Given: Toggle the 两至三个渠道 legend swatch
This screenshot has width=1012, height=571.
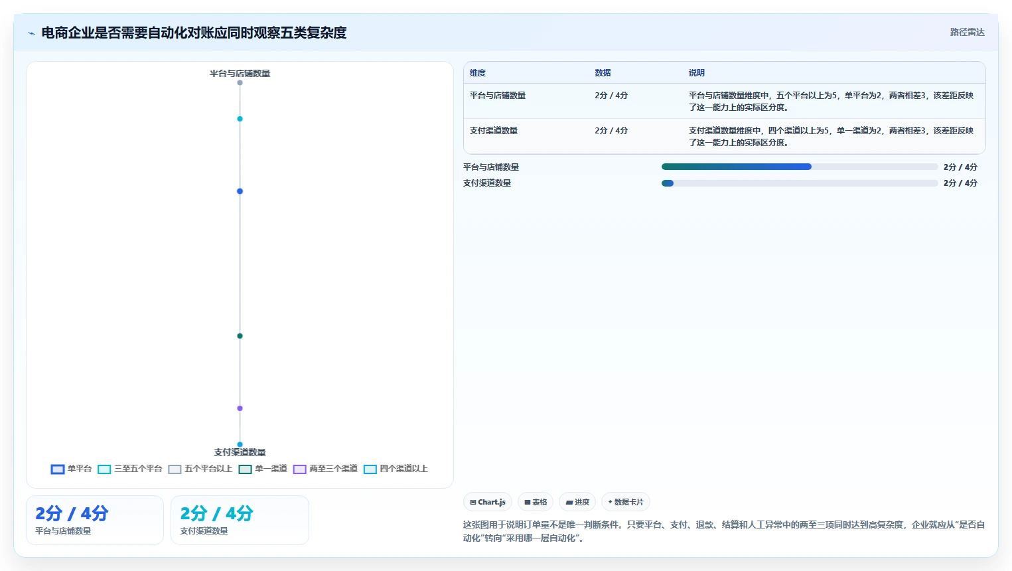Looking at the screenshot, I should pyautogui.click(x=299, y=469).
